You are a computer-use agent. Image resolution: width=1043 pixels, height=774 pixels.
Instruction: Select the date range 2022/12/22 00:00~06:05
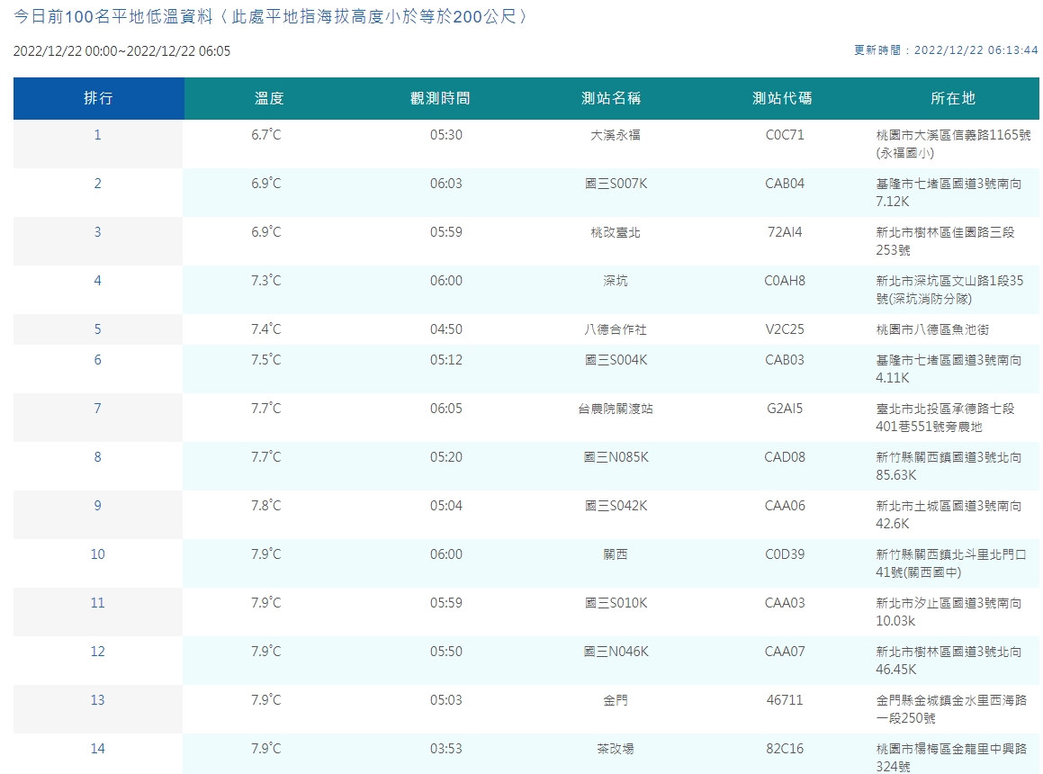121,51
